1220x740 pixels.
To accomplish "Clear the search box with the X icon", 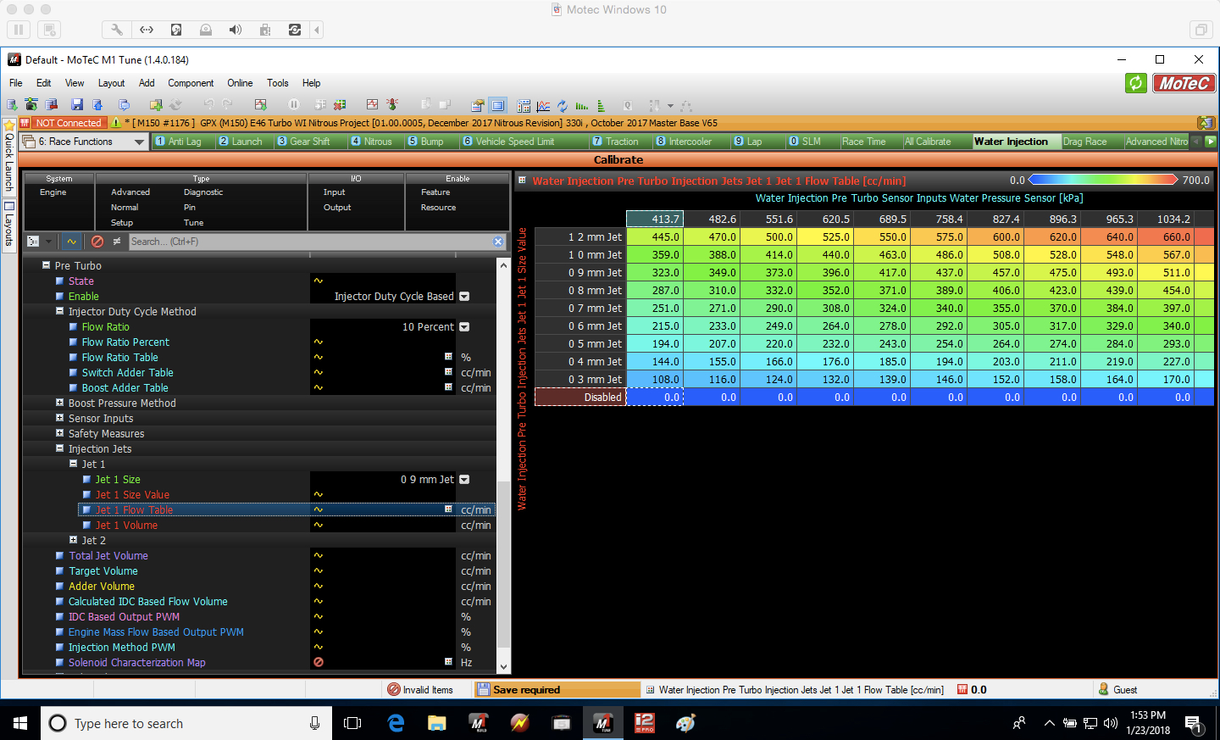I will [x=498, y=242].
